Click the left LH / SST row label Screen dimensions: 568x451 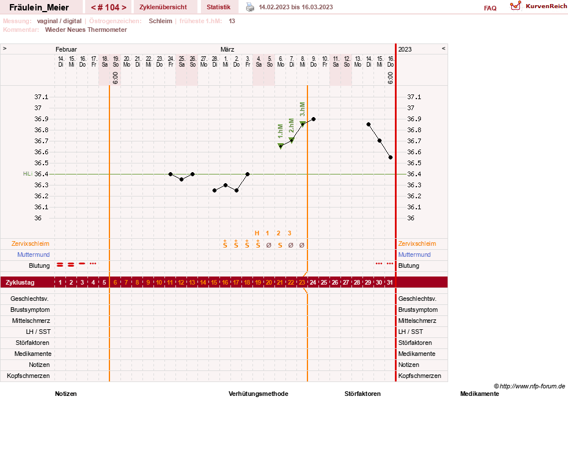click(x=38, y=332)
